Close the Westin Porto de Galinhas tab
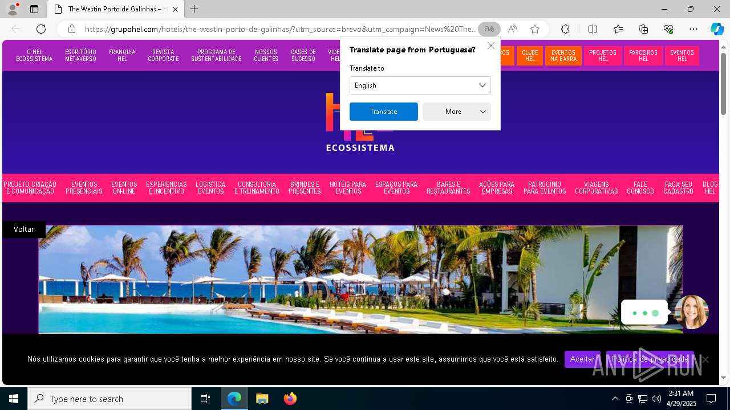 point(175,9)
